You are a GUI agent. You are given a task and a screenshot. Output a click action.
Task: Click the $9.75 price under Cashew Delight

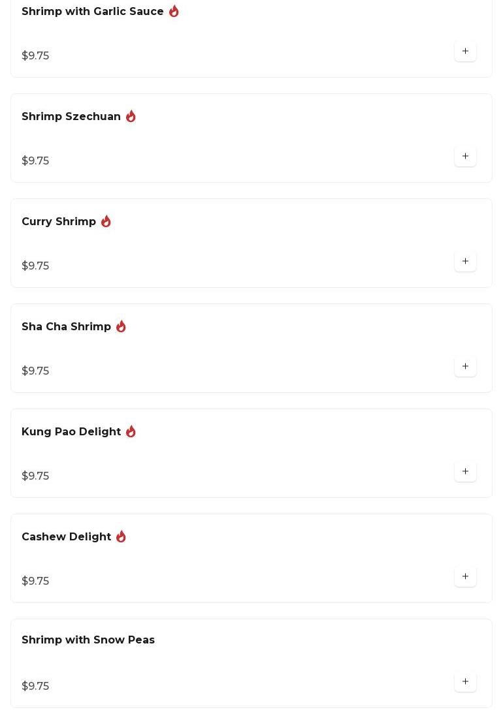click(35, 581)
